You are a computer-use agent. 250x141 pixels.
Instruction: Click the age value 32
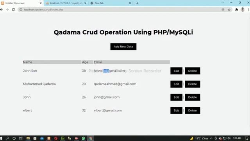pos(84,110)
